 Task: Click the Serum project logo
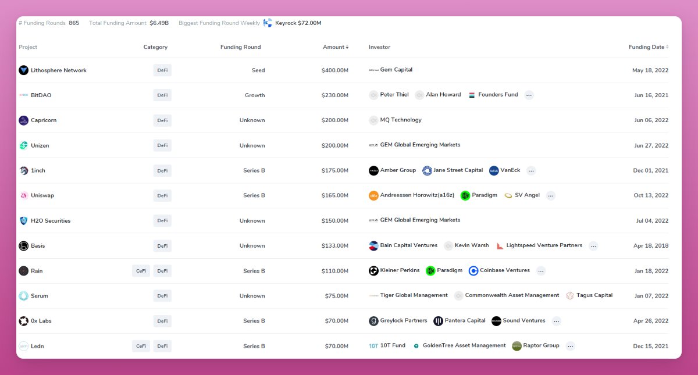[x=23, y=296]
